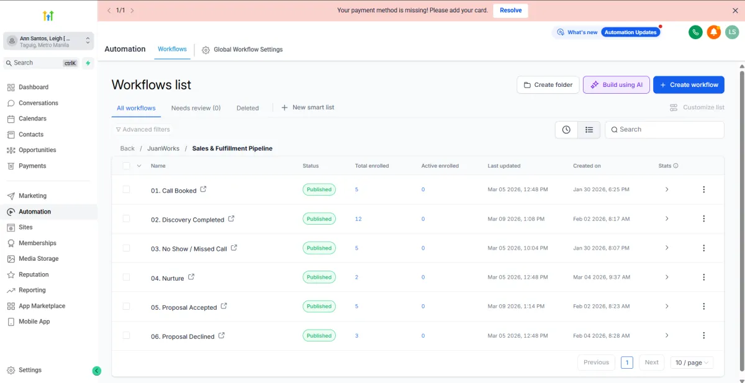Select all workflows header checkbox
This screenshot has width=745, height=383.
pyautogui.click(x=127, y=166)
